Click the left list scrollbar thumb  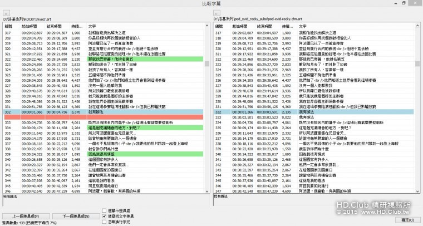coord(207,63)
